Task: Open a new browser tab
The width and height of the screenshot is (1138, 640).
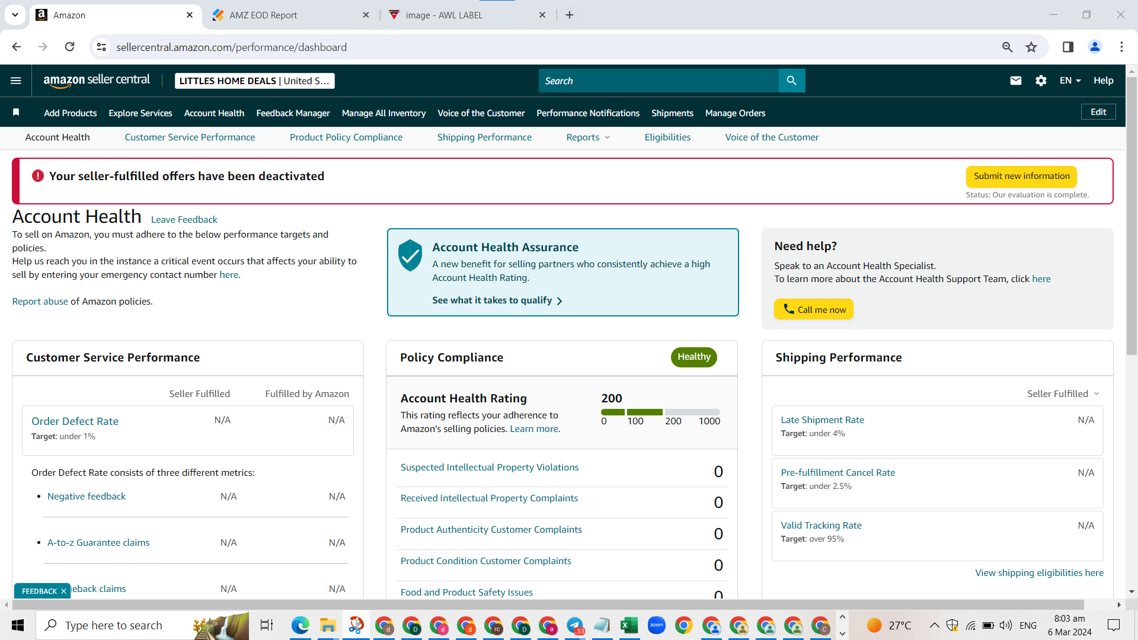Action: 570,15
